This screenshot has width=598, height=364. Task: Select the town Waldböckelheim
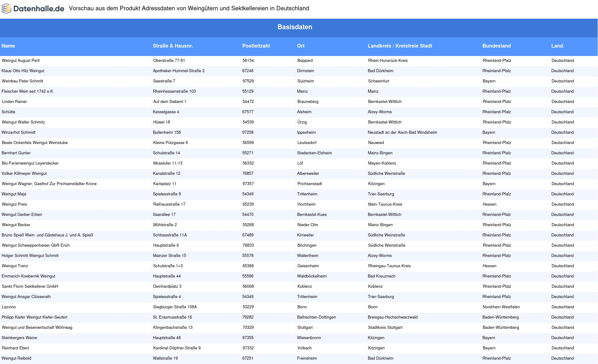point(312,276)
